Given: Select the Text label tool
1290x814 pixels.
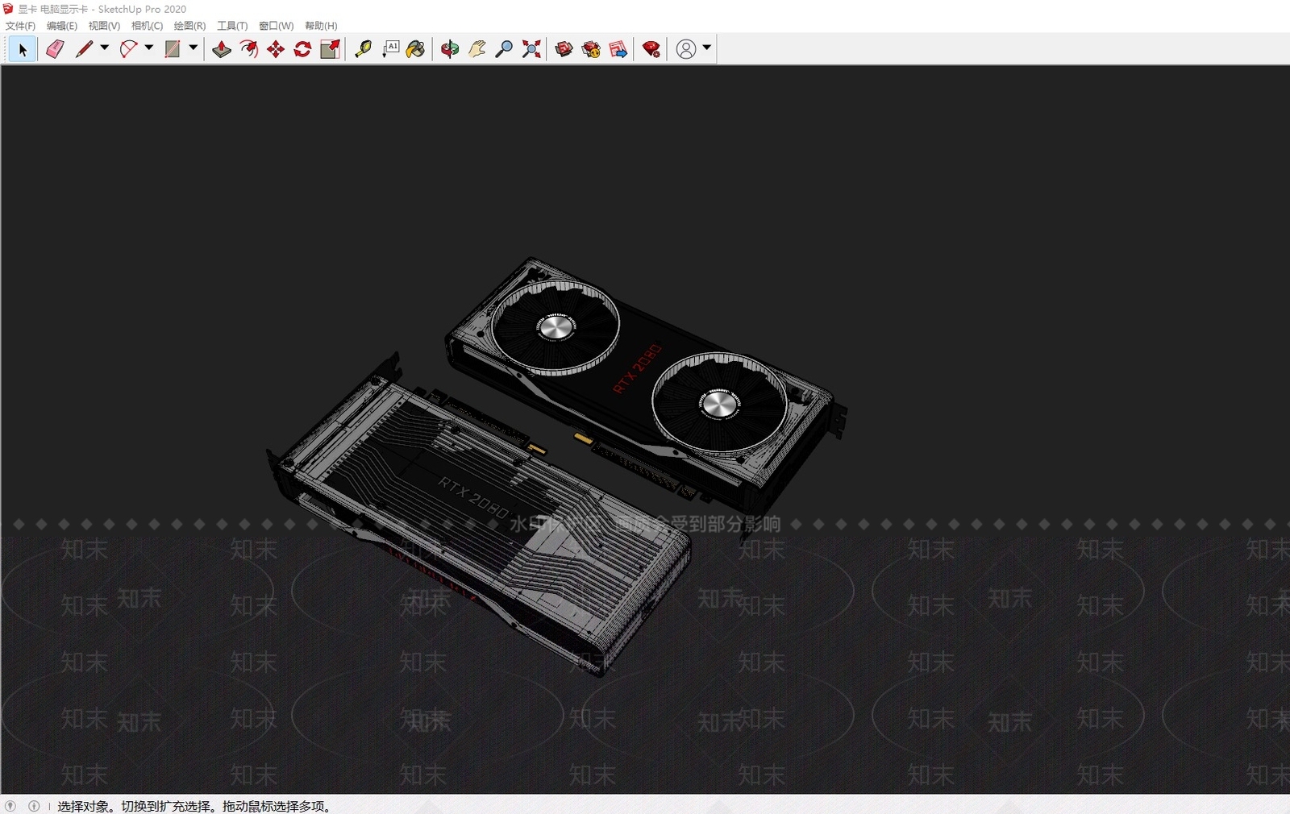Looking at the screenshot, I should [391, 49].
